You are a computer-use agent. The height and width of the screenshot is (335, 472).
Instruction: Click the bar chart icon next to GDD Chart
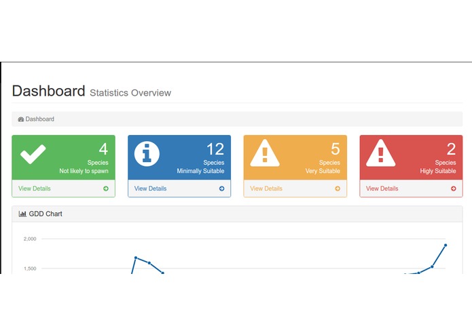pos(22,214)
